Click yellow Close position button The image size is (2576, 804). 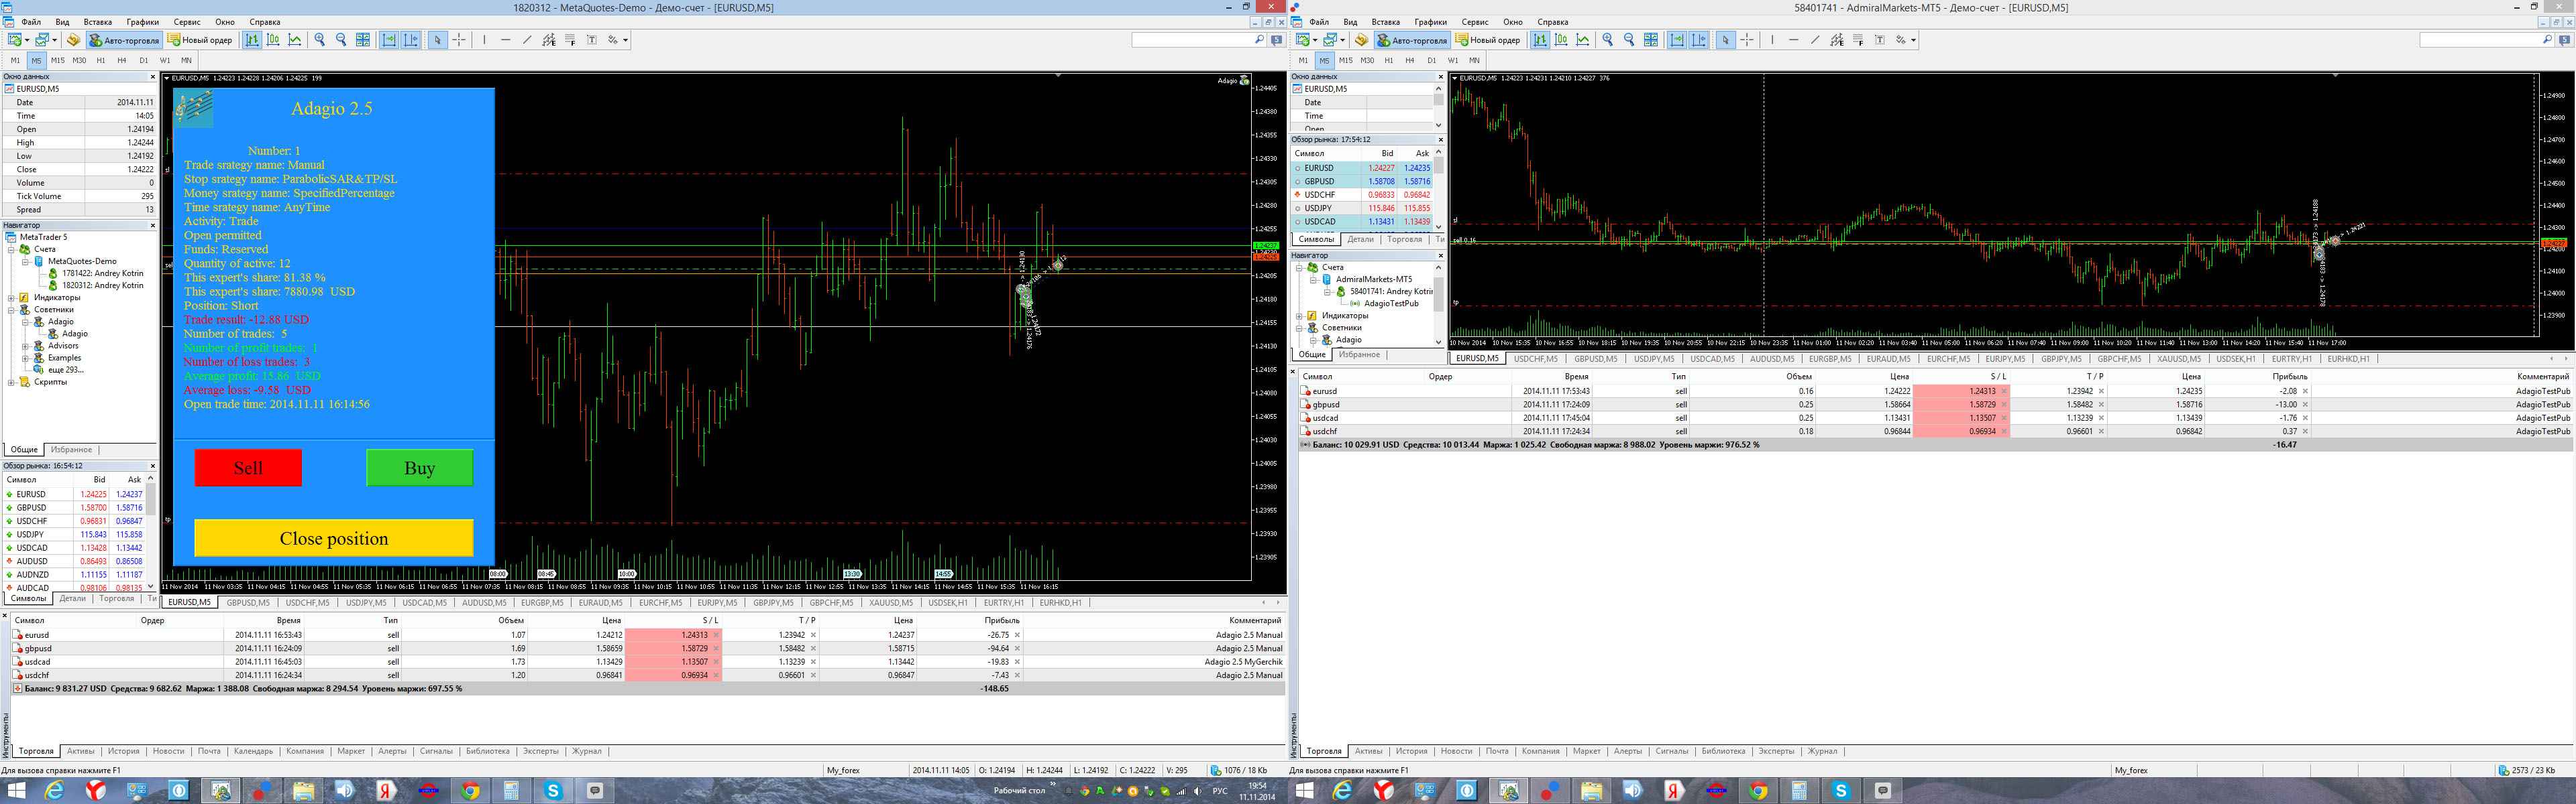[x=333, y=538]
